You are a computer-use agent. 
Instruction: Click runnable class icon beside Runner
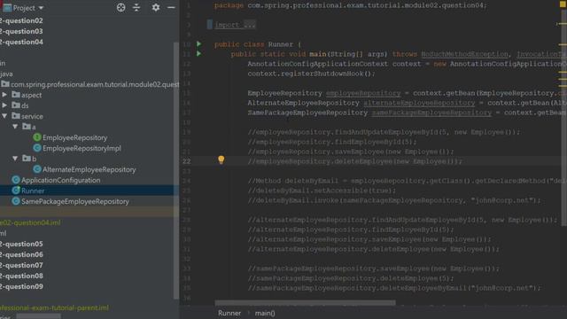click(x=16, y=191)
